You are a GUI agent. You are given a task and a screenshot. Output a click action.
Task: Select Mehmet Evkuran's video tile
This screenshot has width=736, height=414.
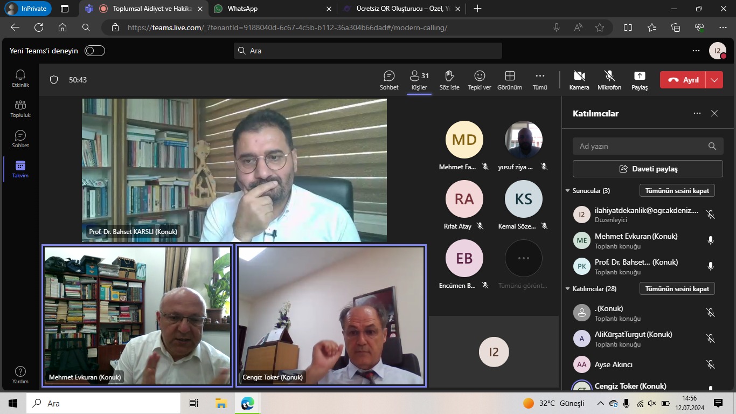click(x=137, y=315)
